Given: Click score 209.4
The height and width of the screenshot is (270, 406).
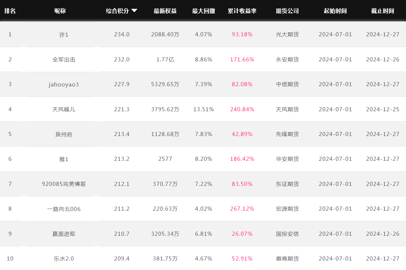Looking at the screenshot, I should 122,258.
